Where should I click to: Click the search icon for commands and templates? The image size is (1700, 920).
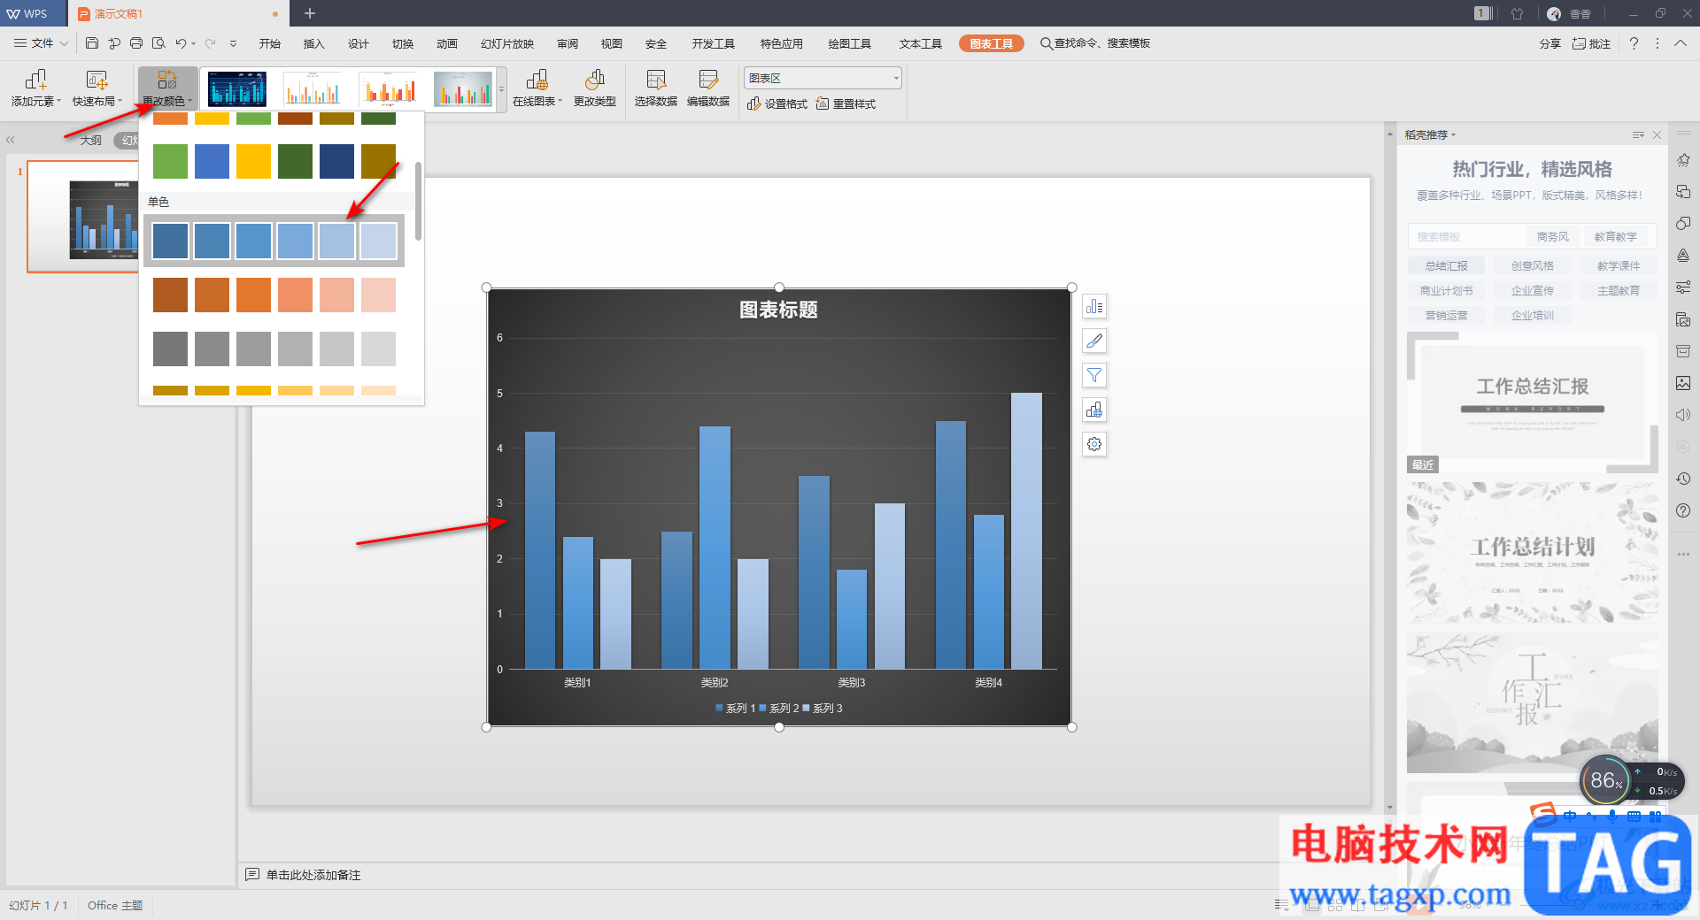(1046, 43)
